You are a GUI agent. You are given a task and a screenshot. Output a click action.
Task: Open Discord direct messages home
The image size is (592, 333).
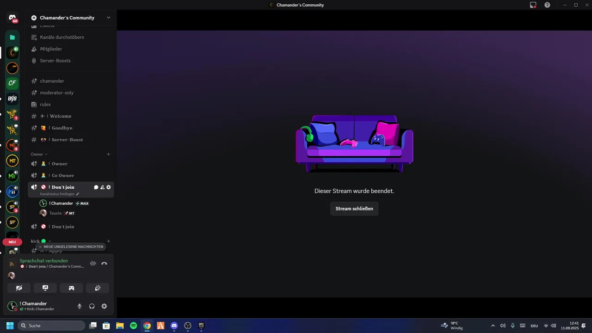[12, 18]
